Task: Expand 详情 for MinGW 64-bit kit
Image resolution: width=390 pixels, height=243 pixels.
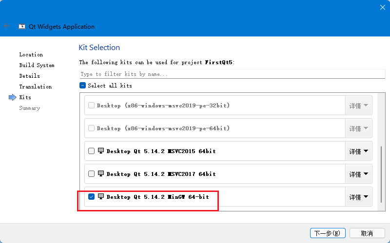Action: click(359, 197)
